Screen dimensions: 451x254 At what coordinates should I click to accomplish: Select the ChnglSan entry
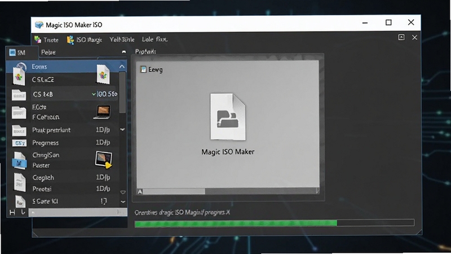46,155
